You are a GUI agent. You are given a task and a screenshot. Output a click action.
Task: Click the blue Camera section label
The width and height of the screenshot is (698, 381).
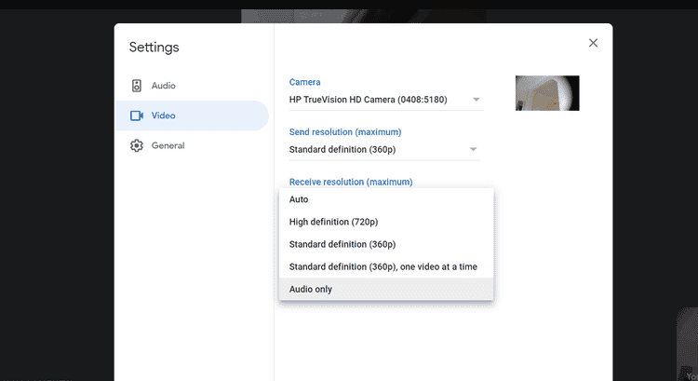(x=304, y=82)
